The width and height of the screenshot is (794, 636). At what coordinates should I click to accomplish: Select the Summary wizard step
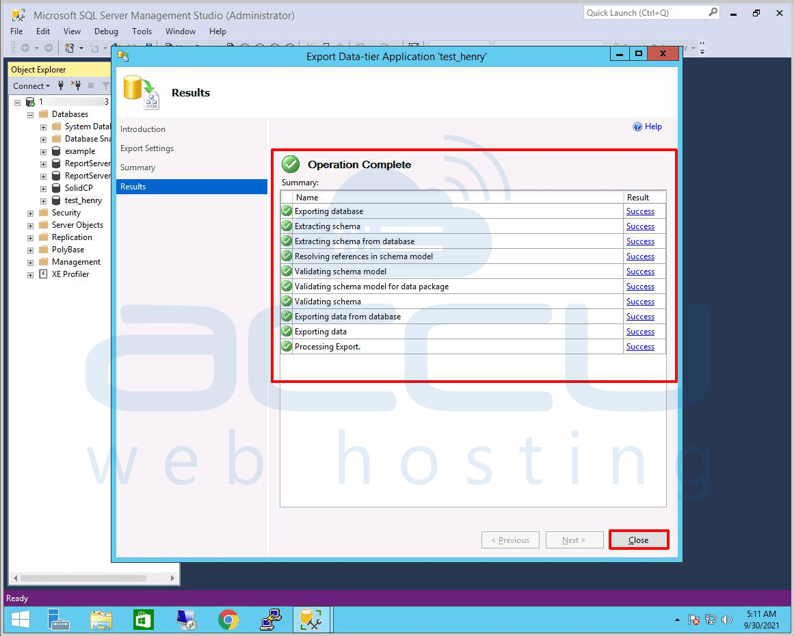tap(137, 168)
